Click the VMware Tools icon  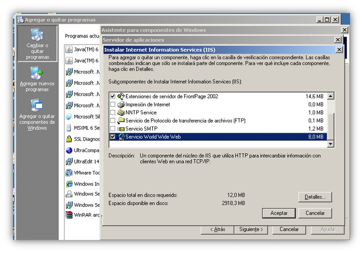pyautogui.click(x=69, y=173)
